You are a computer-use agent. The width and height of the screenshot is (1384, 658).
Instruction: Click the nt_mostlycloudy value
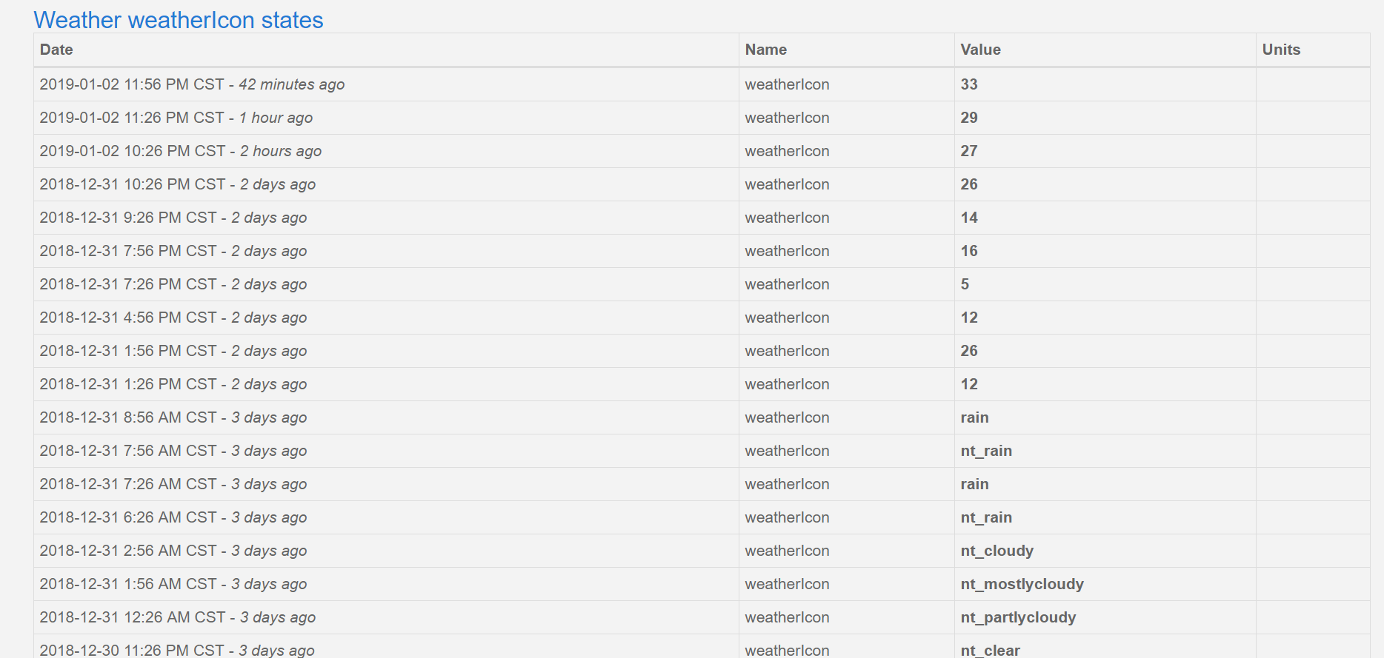(x=1022, y=584)
